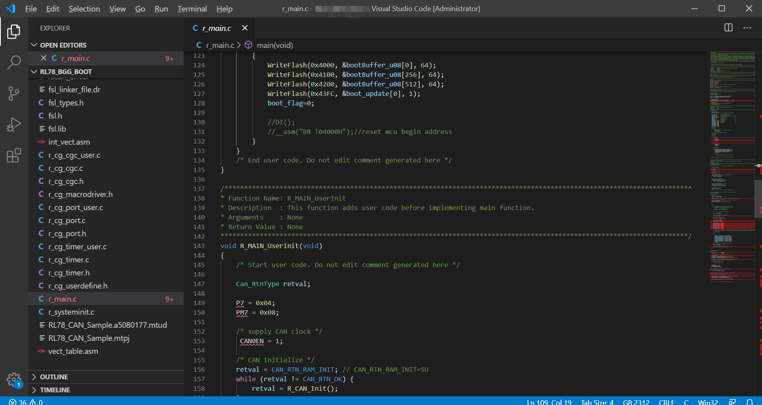Open r_cg_timer.h file
The height and width of the screenshot is (405, 762).
coord(106,273)
